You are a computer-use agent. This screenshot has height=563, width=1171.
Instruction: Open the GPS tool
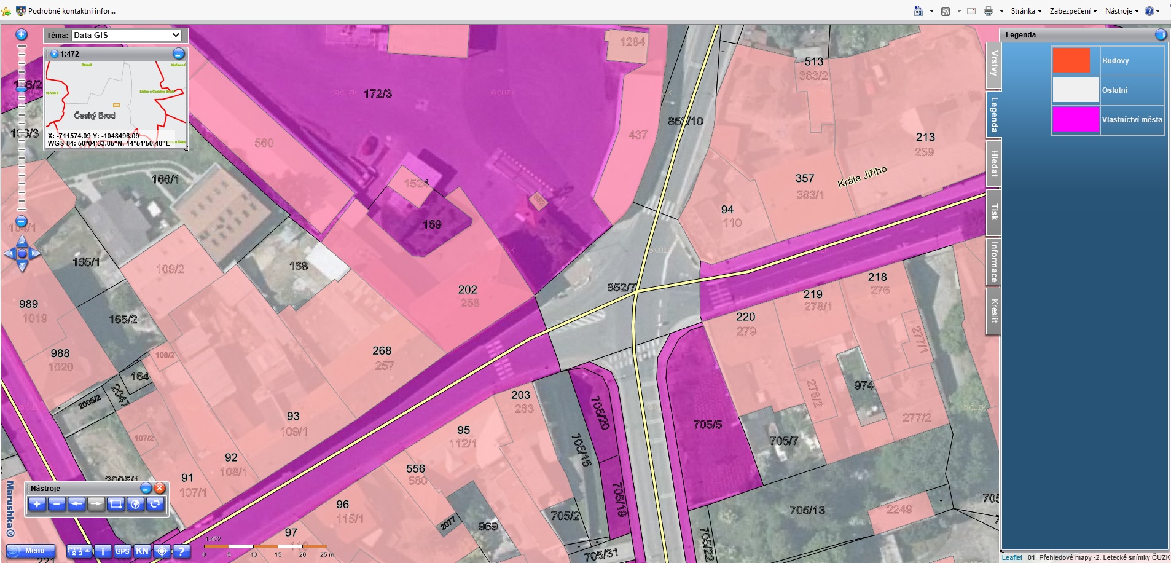point(122,551)
